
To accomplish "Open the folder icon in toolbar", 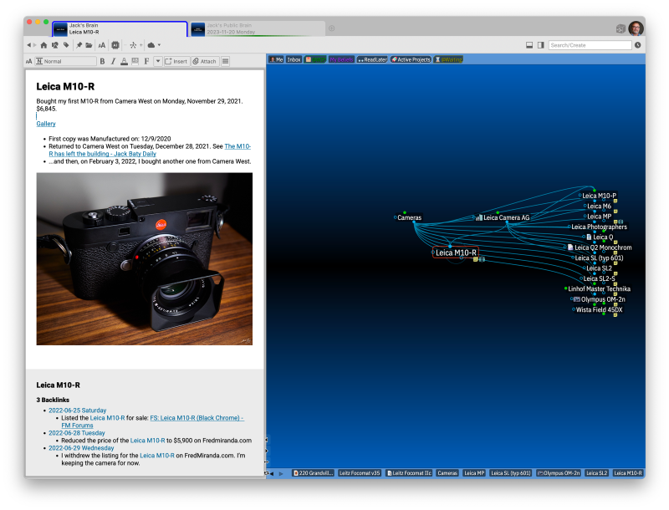I will coord(89,45).
